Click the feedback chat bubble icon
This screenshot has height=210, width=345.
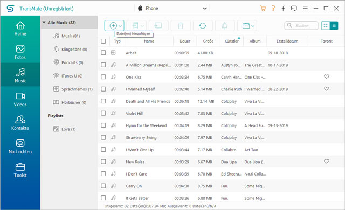point(294,9)
